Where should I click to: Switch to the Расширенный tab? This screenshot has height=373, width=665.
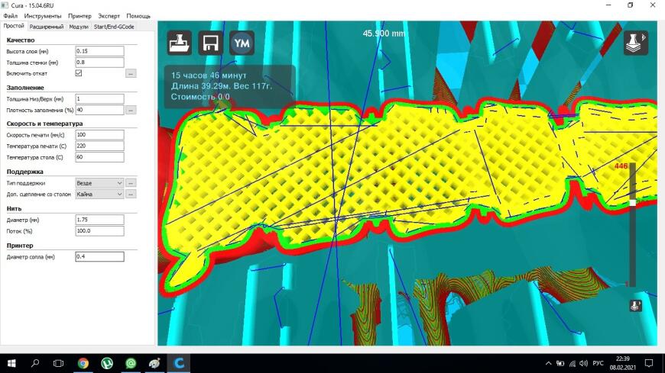click(46, 27)
